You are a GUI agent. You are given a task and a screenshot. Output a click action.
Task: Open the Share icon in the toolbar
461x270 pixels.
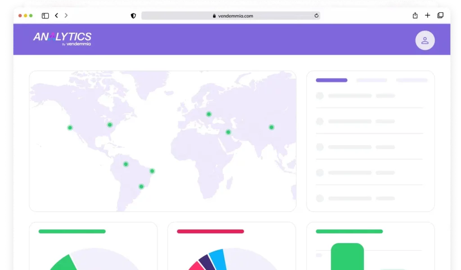click(x=415, y=16)
